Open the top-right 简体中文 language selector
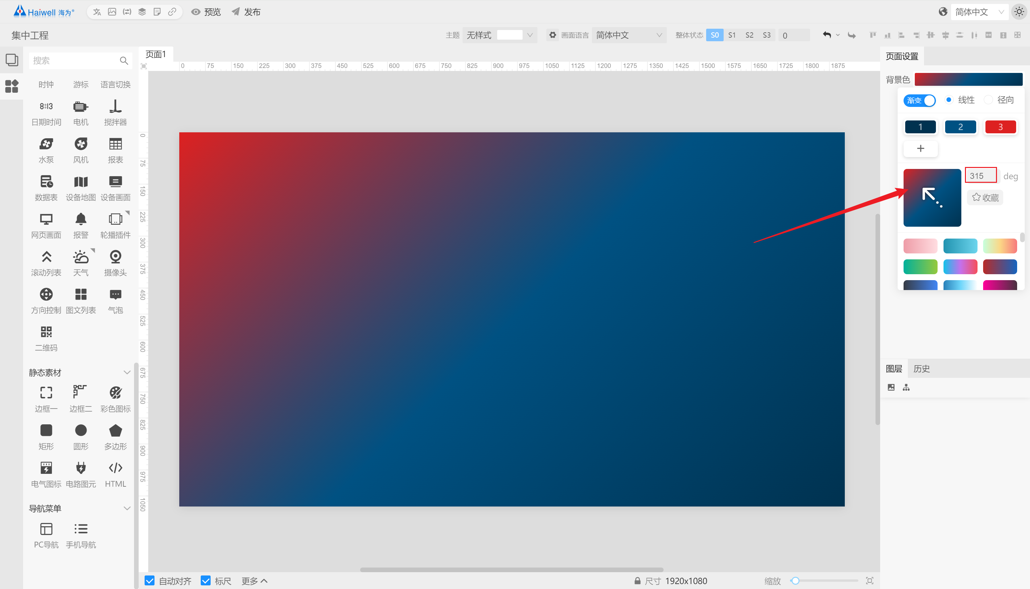Viewport: 1030px width, 589px height. pyautogui.click(x=979, y=12)
